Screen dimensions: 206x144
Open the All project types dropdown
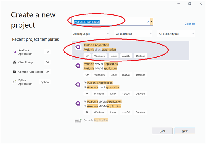(176, 34)
